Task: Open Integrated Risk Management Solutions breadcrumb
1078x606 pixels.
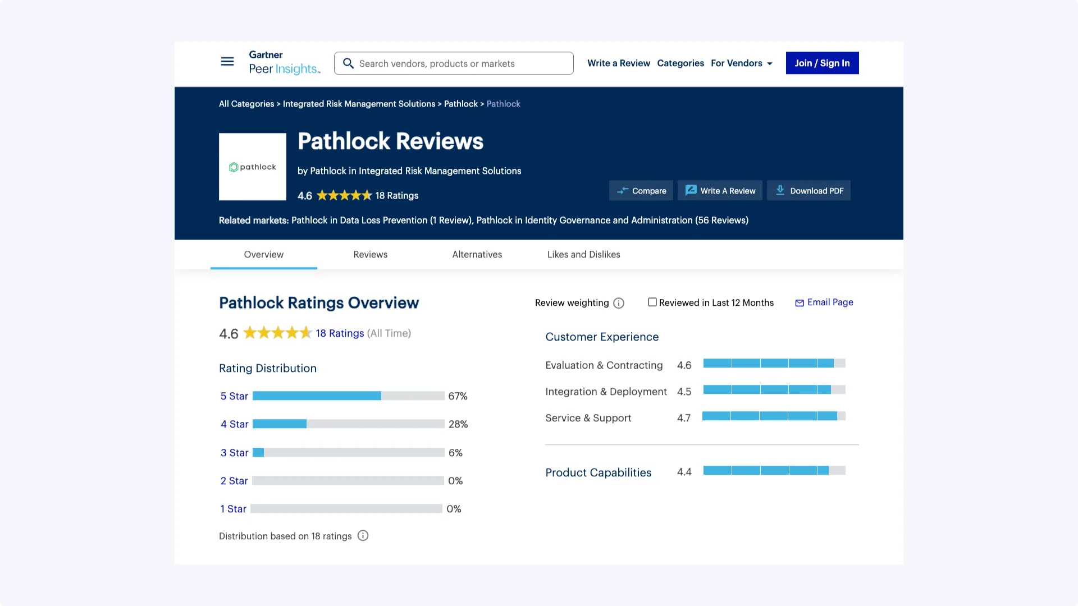Action: pyautogui.click(x=359, y=104)
